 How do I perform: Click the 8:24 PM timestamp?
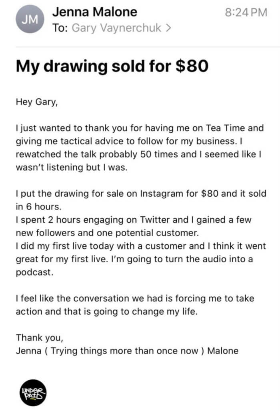pos(246,12)
